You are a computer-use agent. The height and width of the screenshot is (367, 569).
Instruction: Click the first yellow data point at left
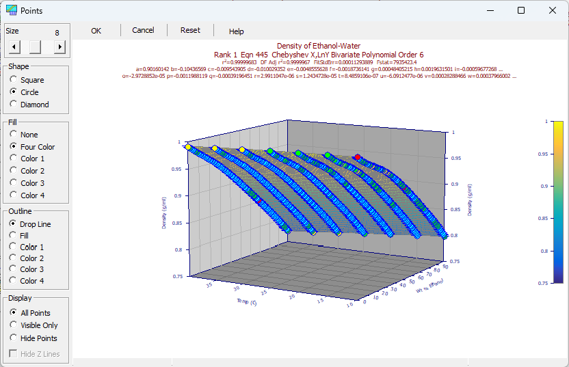188,147
